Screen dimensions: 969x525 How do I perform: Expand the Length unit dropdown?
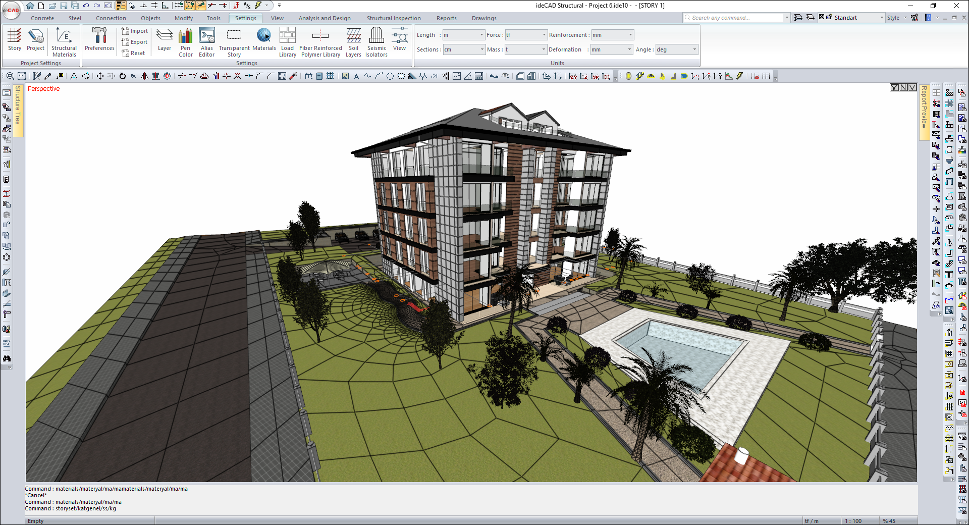point(482,35)
